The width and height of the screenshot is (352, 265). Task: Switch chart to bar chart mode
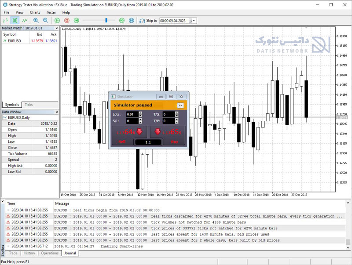(5, 21)
